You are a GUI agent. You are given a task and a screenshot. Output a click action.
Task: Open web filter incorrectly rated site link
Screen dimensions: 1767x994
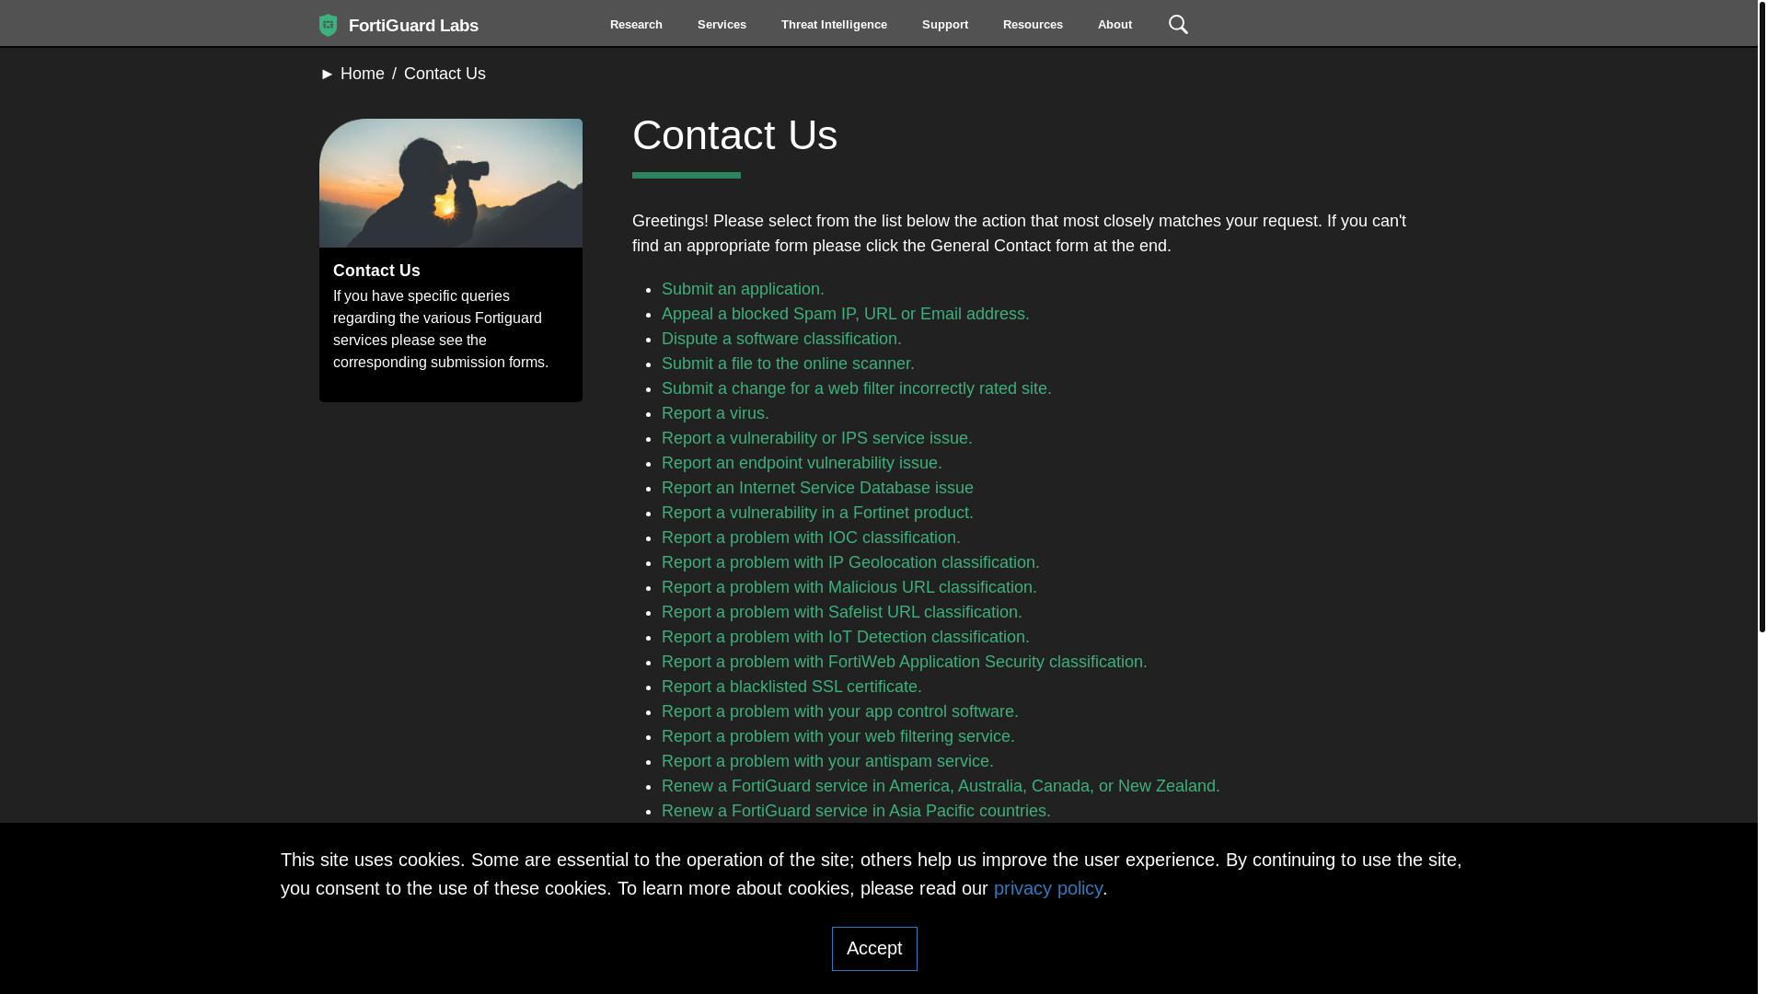click(x=856, y=388)
